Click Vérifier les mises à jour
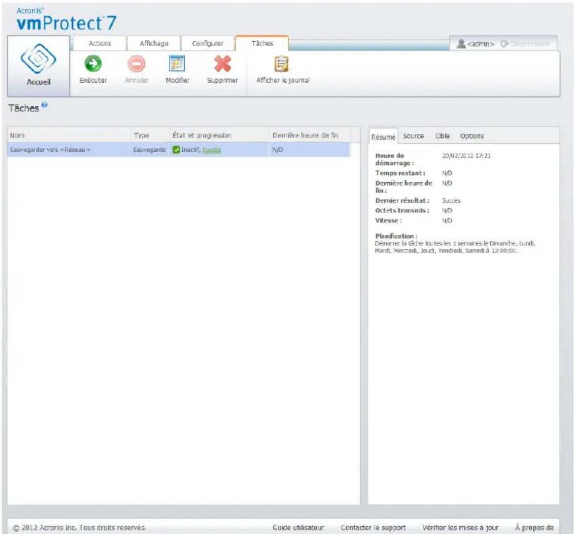 tap(460, 527)
